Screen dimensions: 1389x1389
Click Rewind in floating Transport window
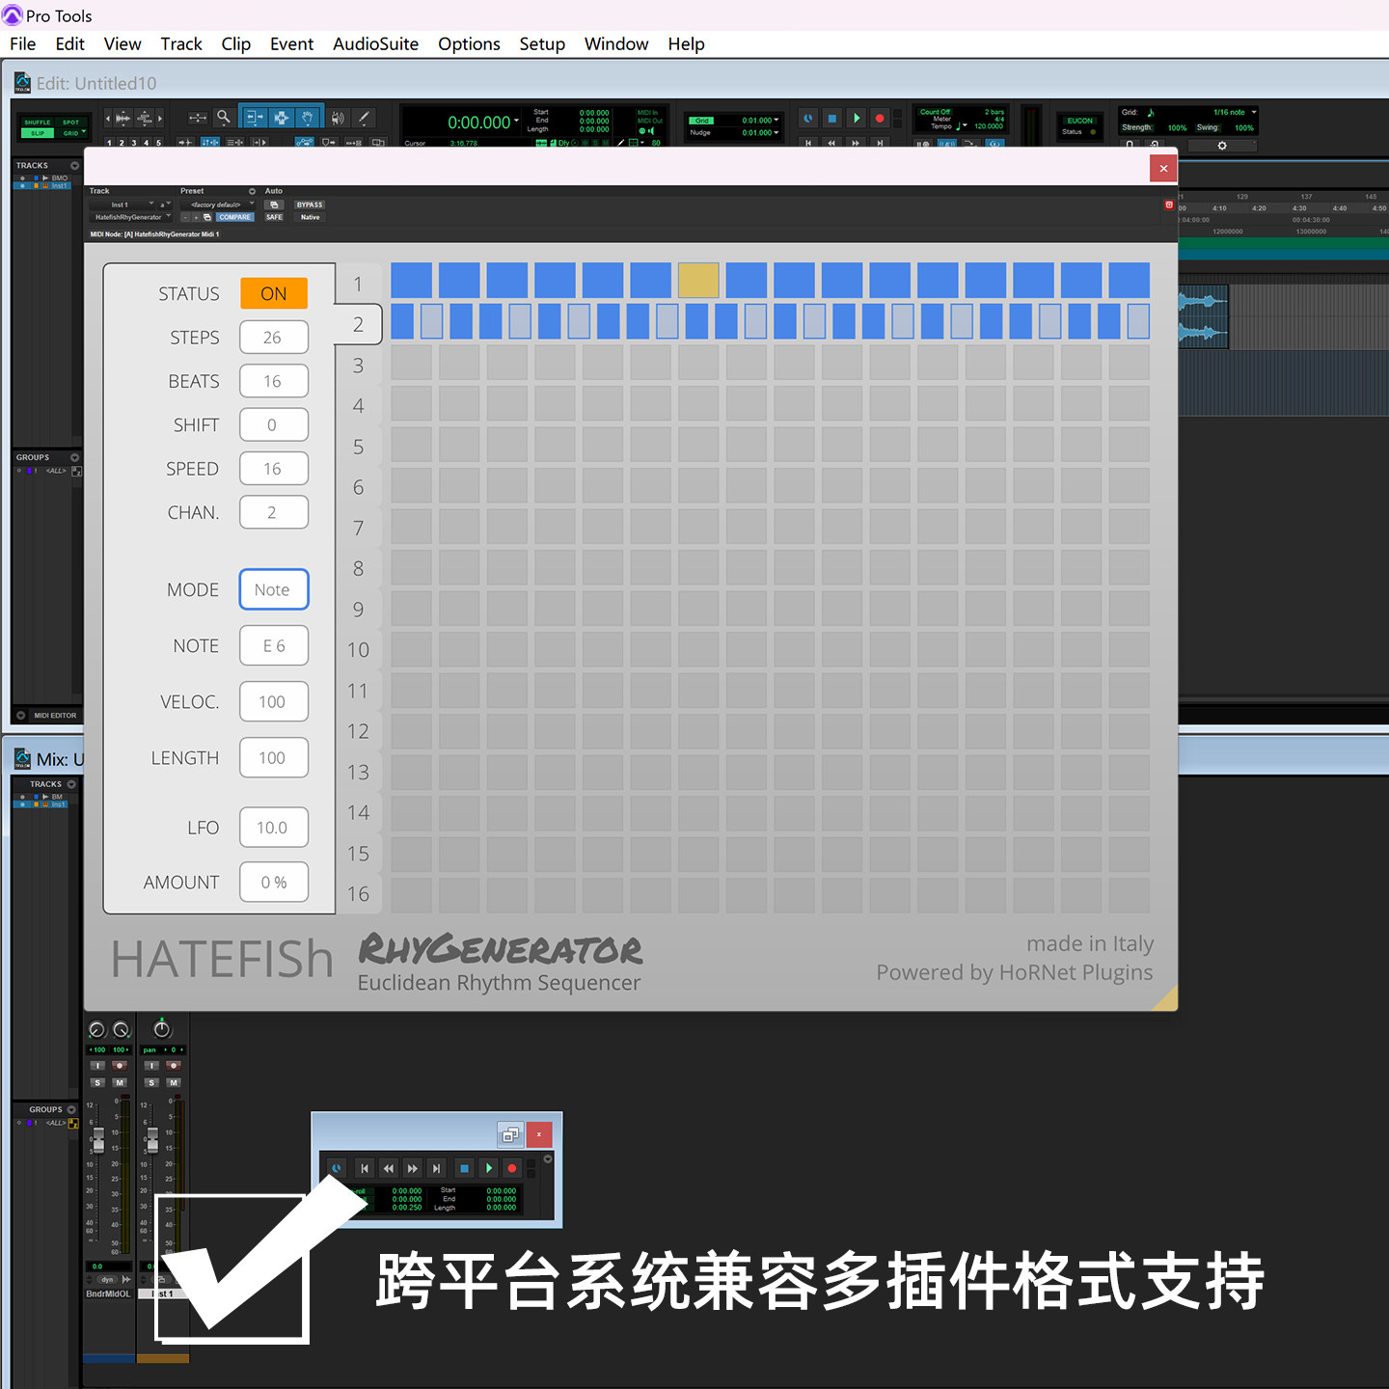(x=389, y=1168)
